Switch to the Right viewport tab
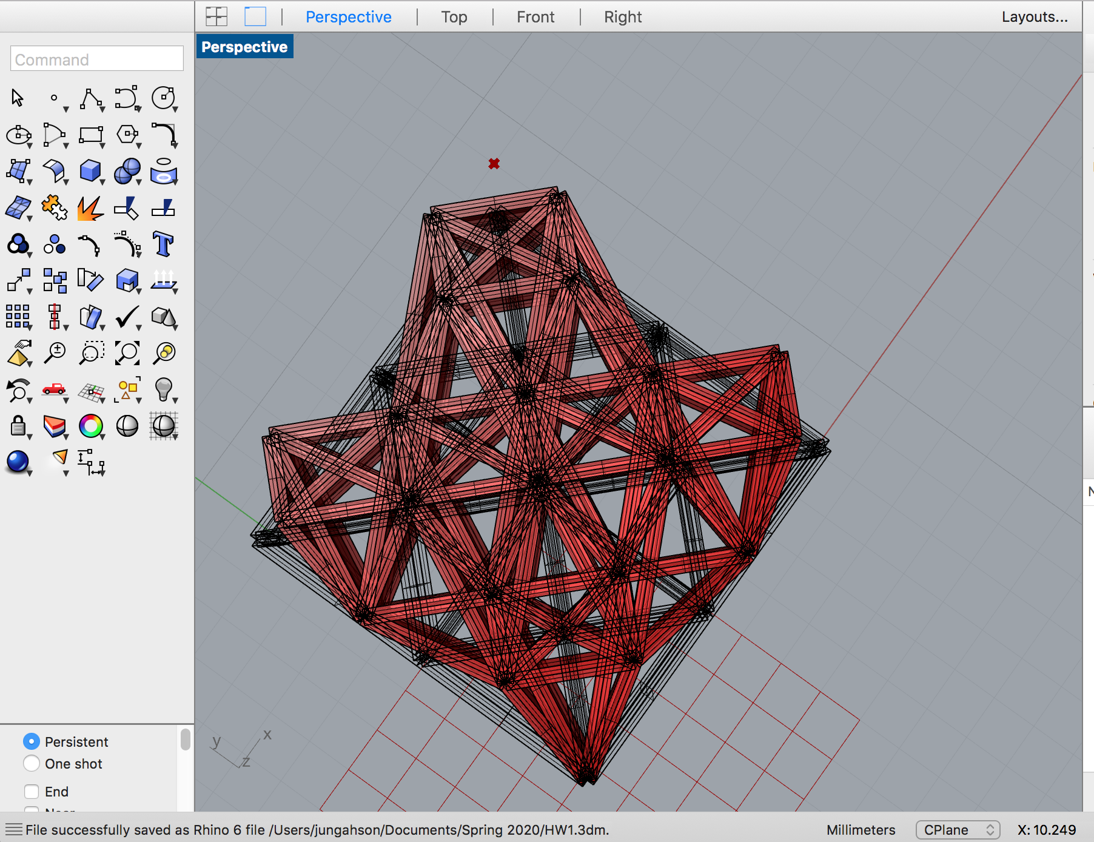 pos(623,17)
